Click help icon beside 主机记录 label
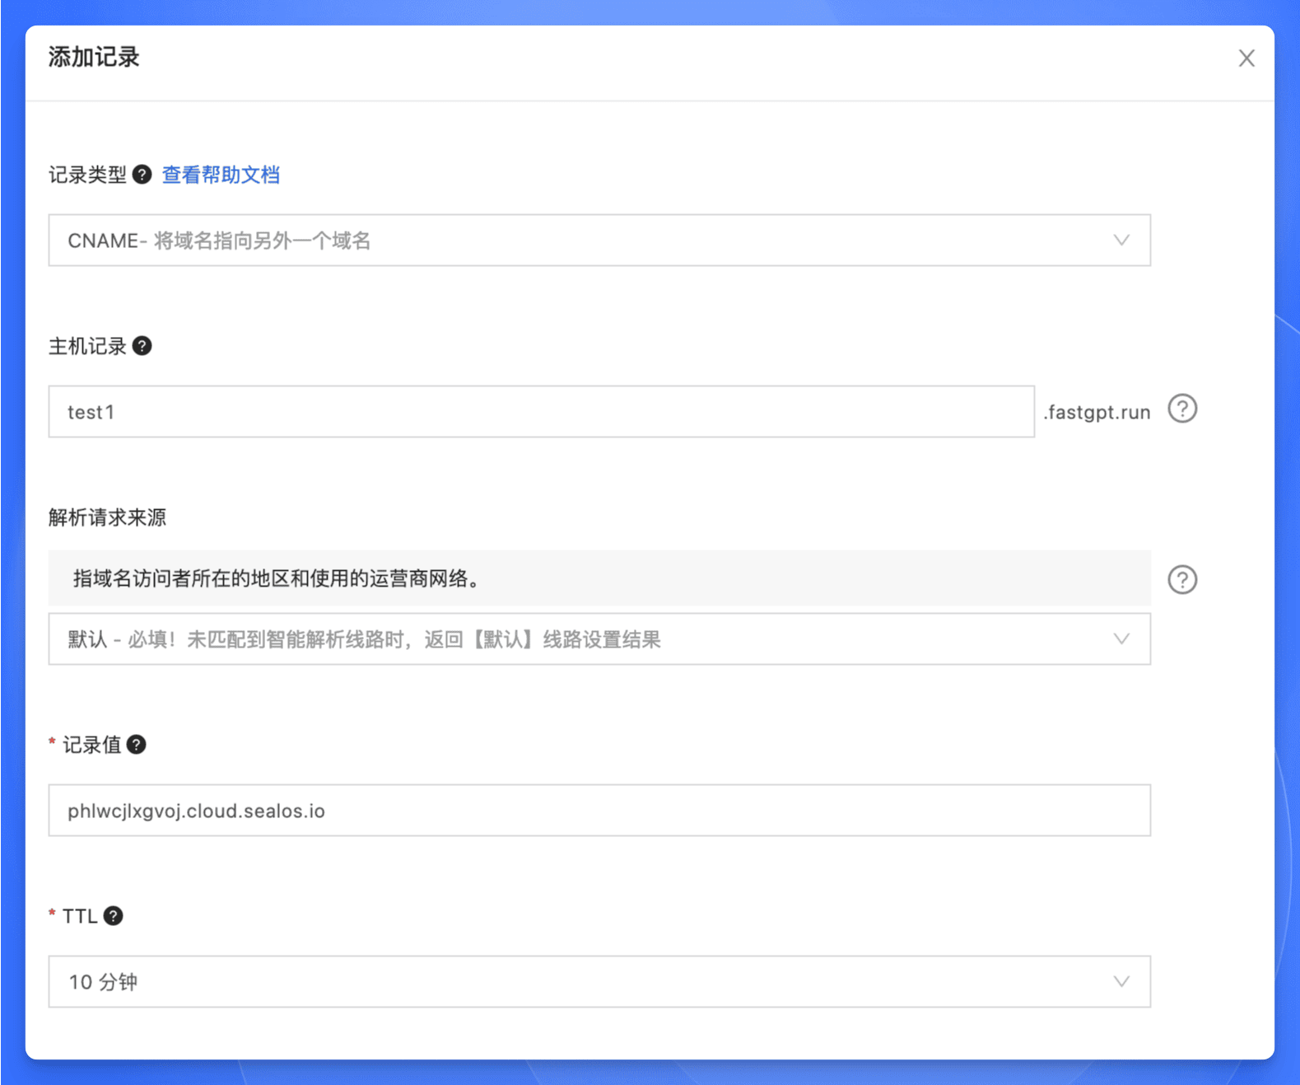Viewport: 1300px width, 1085px height. click(142, 346)
